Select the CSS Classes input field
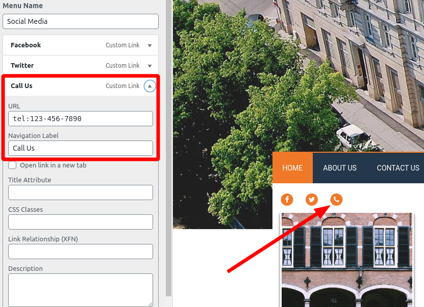The image size is (424, 307). pos(81,222)
